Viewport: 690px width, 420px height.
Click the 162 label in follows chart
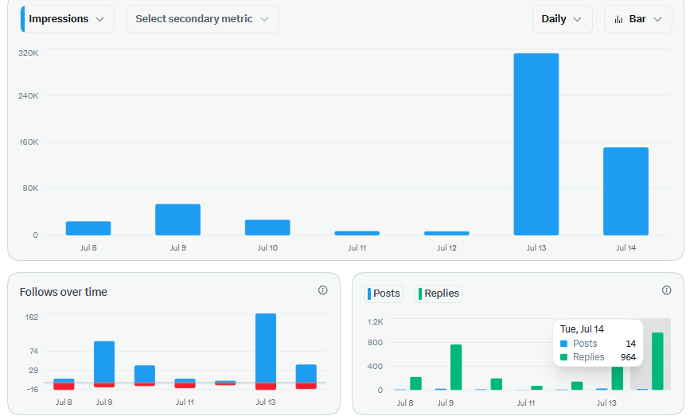32,317
